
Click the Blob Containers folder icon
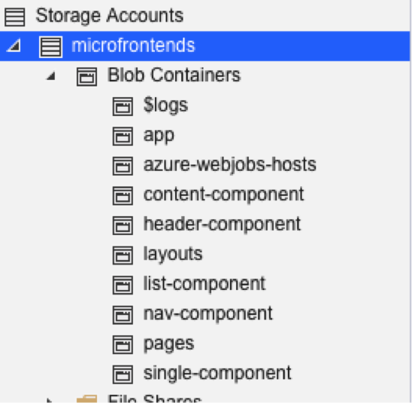(86, 77)
